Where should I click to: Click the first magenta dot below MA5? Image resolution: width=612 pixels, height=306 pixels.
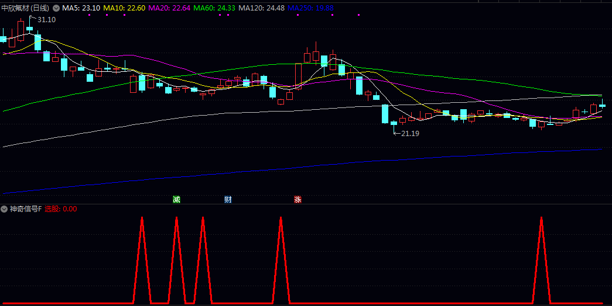(x=89, y=16)
